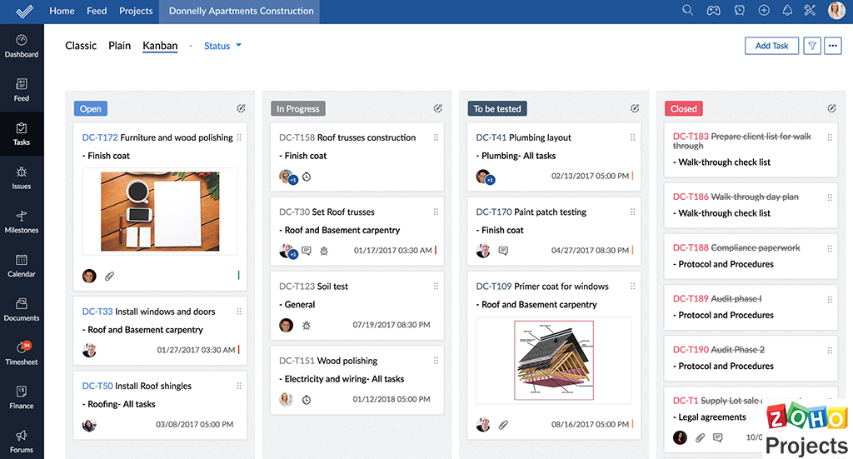Switch to the Classic view tab

click(81, 46)
